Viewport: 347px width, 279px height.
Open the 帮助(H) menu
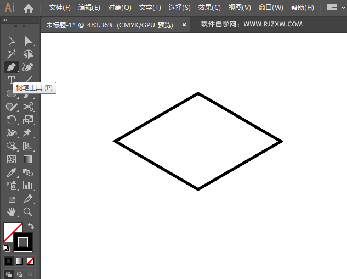[x=303, y=8]
